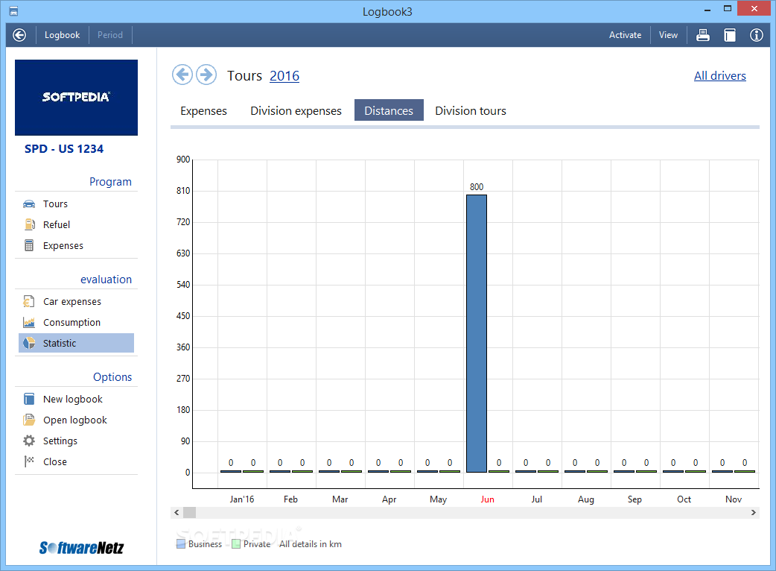Click the SoftwareNetz logo
Viewport: 776px width, 571px height.
[82, 548]
